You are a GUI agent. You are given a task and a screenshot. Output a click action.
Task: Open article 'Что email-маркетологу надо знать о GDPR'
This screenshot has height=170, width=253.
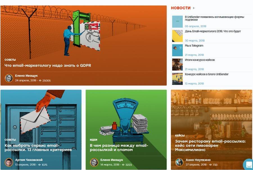coord(48,66)
